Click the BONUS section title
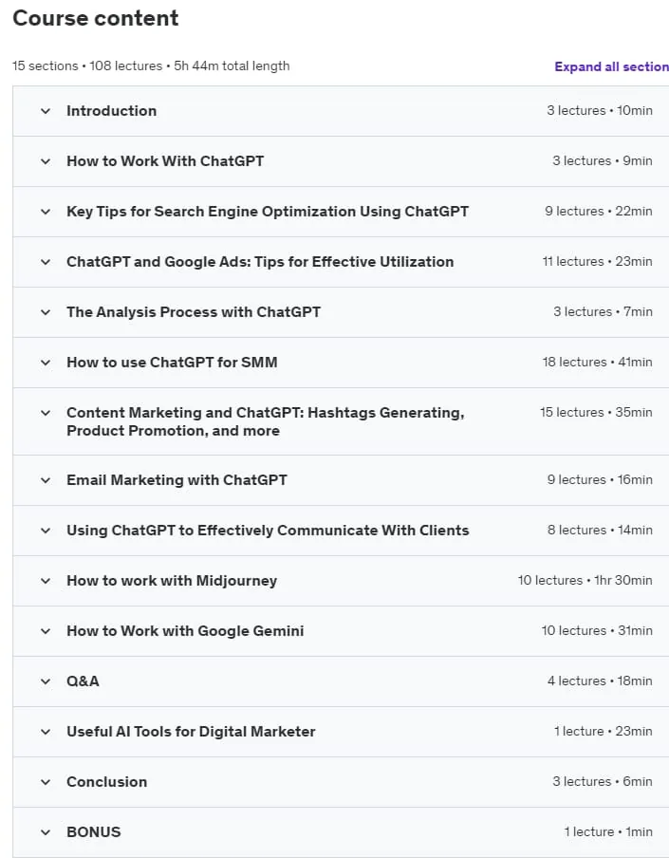The width and height of the screenshot is (669, 858). (94, 832)
